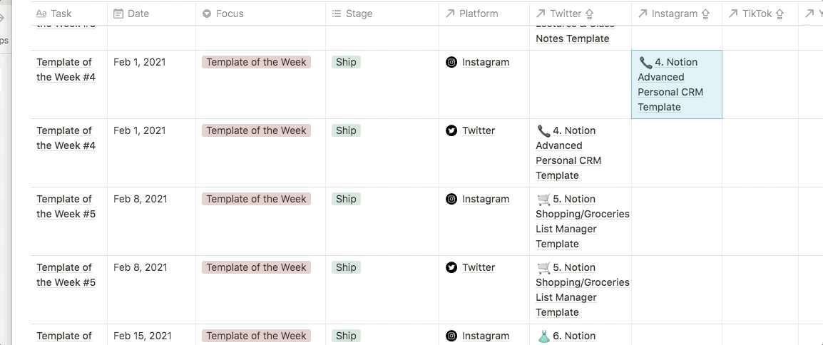The image size is (823, 345).
Task: Select the Feb 8, 2021 date cell for Twitter row
Action: point(152,290)
